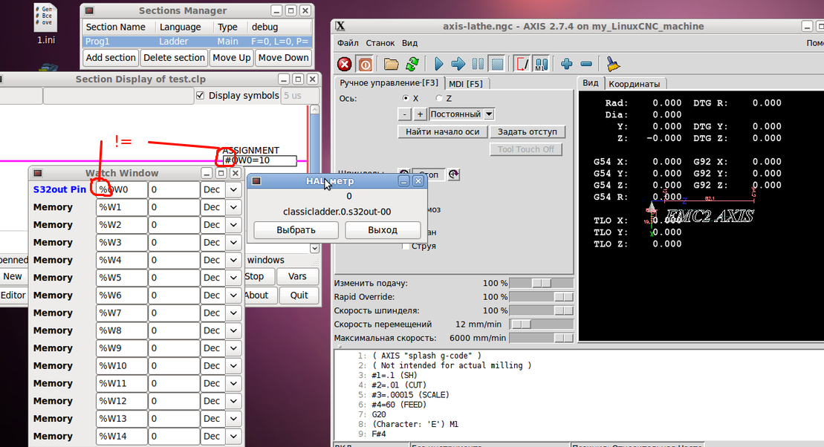Switch to the Ручное управление [F3] tab

[389, 83]
